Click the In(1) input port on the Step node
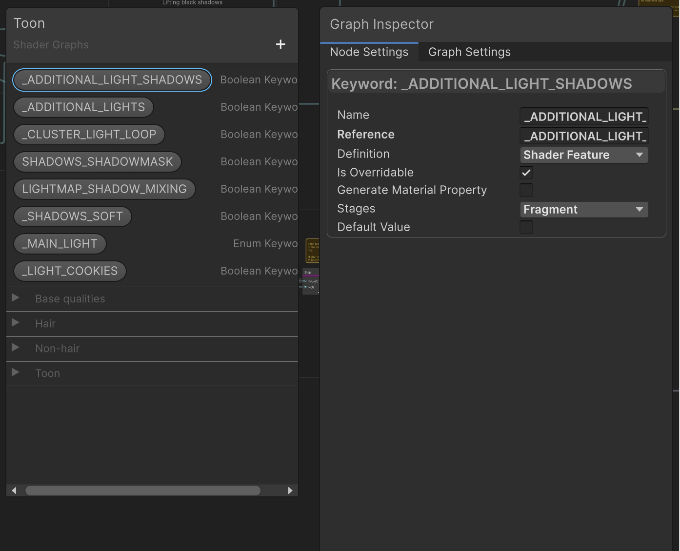The image size is (680, 551). tap(305, 287)
